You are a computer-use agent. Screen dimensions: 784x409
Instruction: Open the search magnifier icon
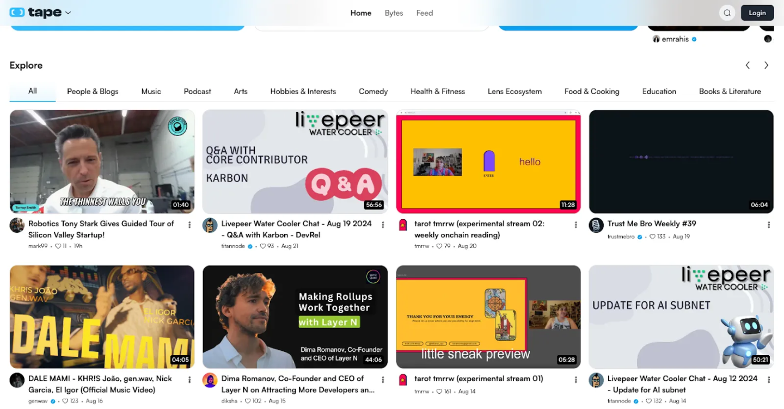click(727, 13)
